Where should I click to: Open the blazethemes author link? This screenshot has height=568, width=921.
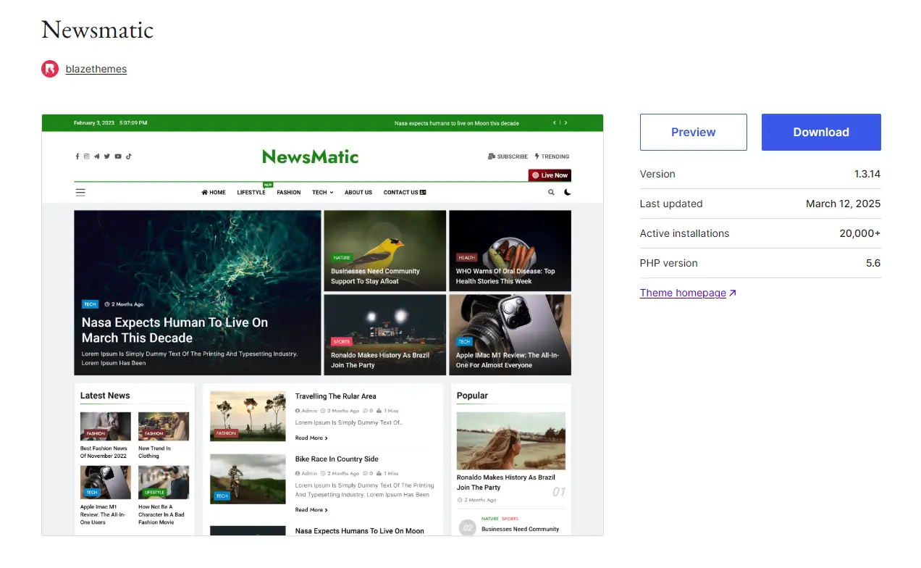point(96,69)
